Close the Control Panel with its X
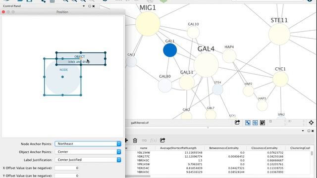Screen dimensions: 317x178 coord(94,6)
